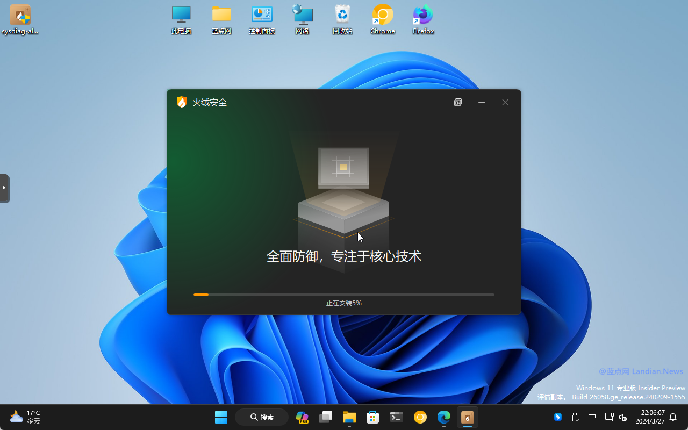Launch the Firefox desktop shortcut
688x430 pixels.
click(423, 19)
